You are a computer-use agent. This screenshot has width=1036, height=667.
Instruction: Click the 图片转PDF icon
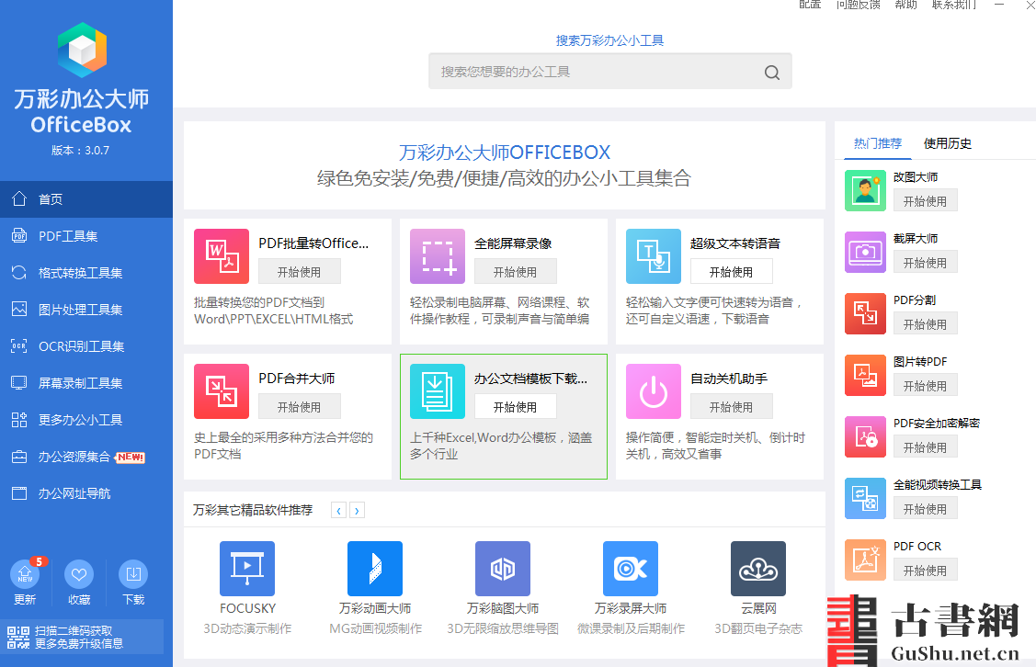point(866,375)
